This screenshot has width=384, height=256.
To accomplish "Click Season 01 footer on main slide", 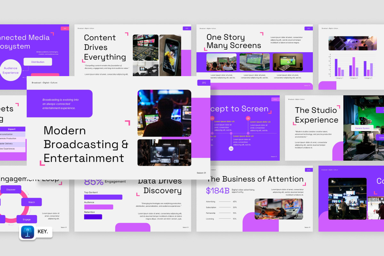I will point(202,173).
